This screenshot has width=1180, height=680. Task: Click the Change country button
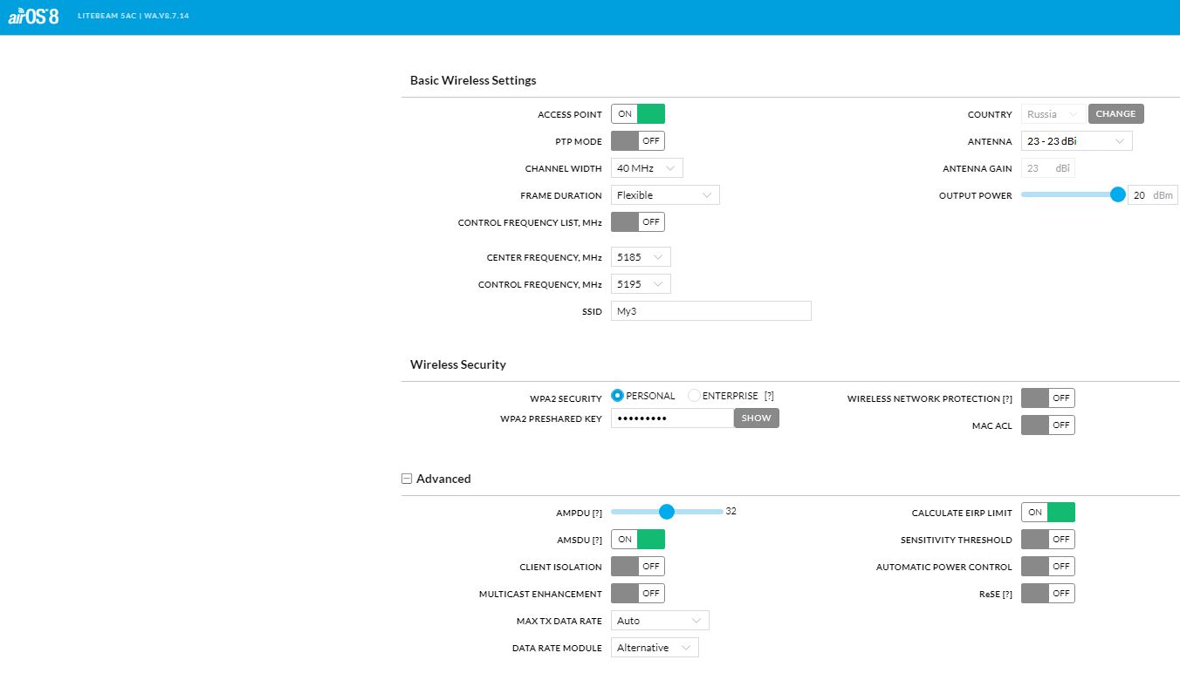1115,114
